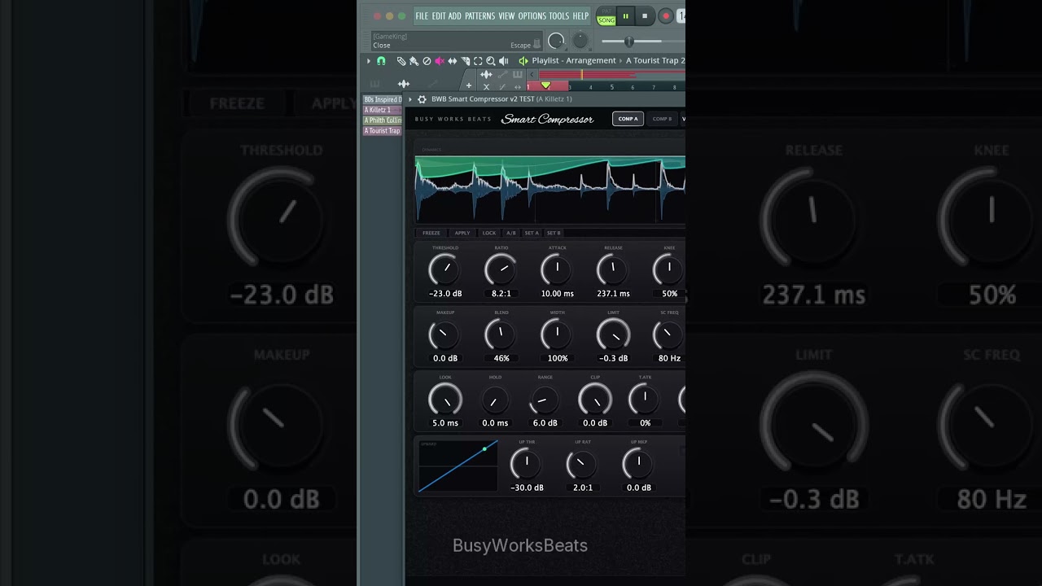Select the Delete tool in playlist toolbar
Screen dimensions: 1042x586
coord(427,61)
